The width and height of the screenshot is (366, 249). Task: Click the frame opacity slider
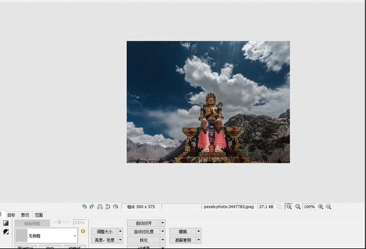tap(62, 222)
